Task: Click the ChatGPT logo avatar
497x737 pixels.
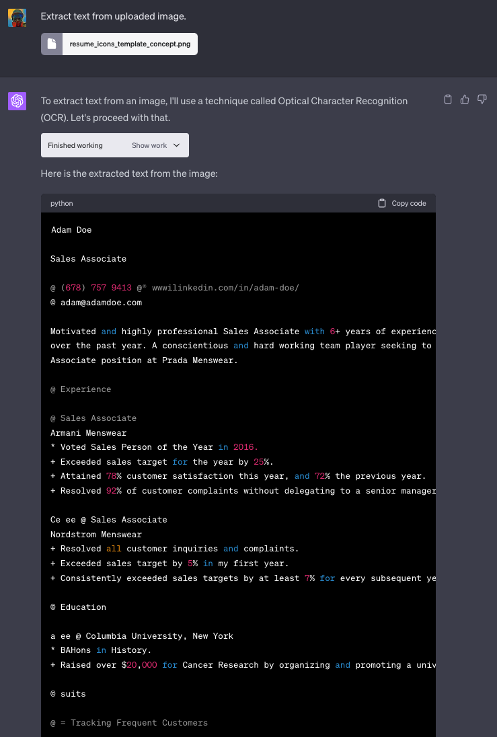Action: [x=17, y=102]
